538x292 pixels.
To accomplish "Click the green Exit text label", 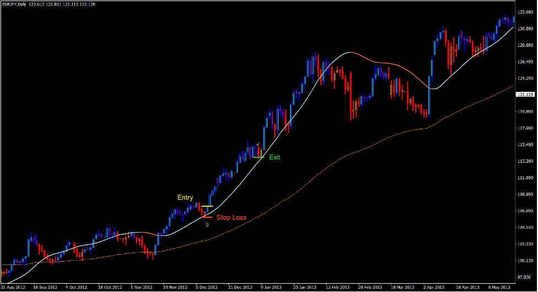I will click(x=274, y=157).
